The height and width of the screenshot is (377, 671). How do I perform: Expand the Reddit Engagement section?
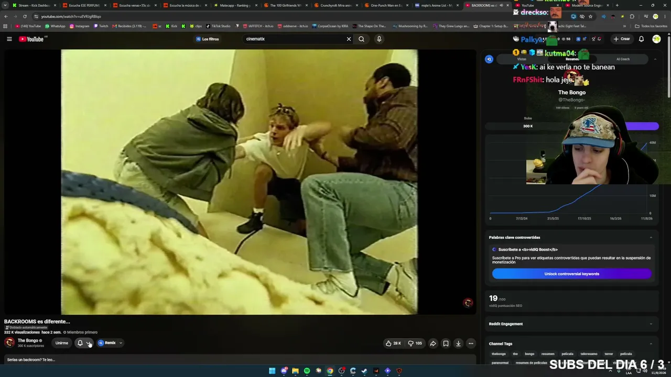point(651,324)
